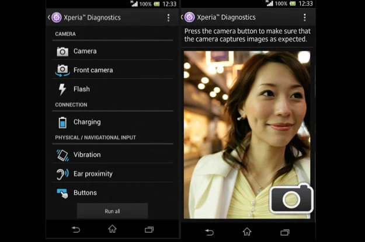The width and height of the screenshot is (365, 242).
Task: Tap the battery status icon in left status bar
Action: click(x=157, y=4)
